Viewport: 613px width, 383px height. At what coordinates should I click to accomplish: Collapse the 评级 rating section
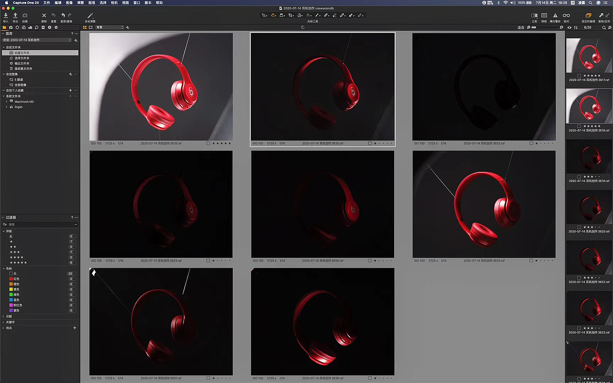tap(3, 231)
